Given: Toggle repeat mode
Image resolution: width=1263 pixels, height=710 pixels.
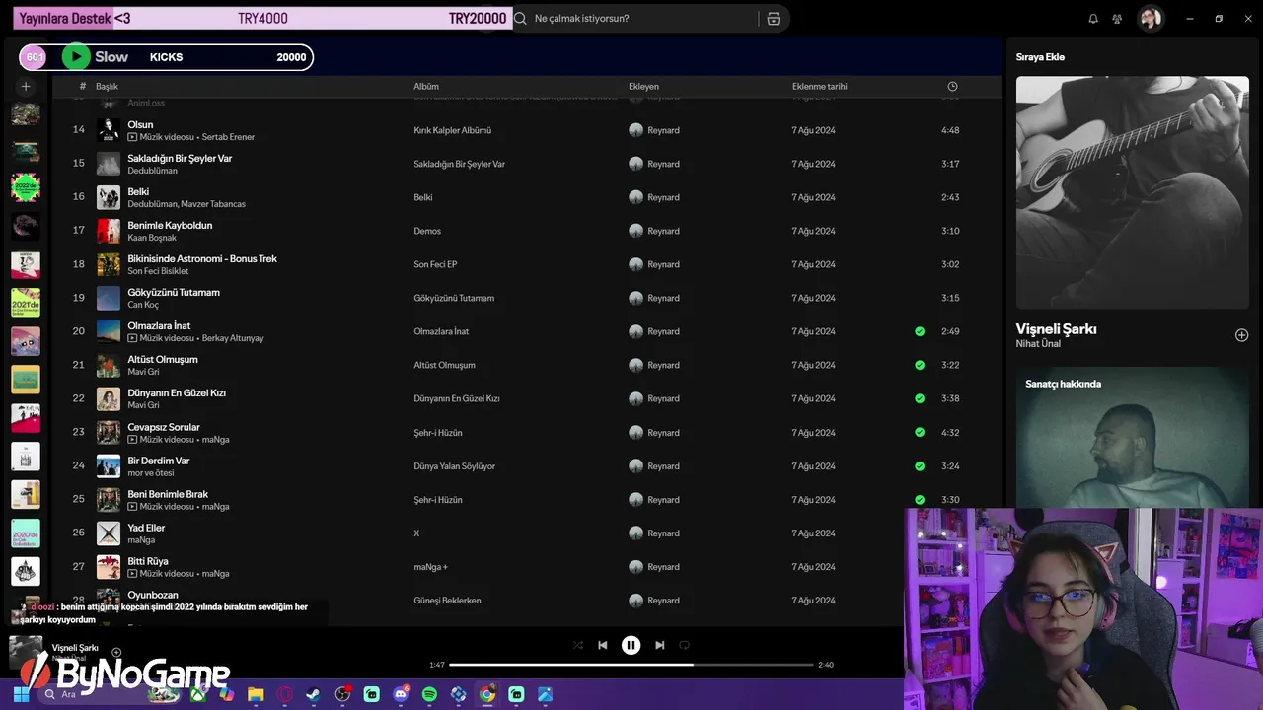Looking at the screenshot, I should [x=684, y=645].
